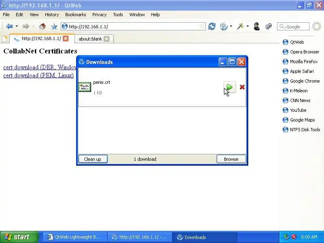Open the Google Chrome sidebar bookmark
Viewport: 324px width, 243px height.
301,81
